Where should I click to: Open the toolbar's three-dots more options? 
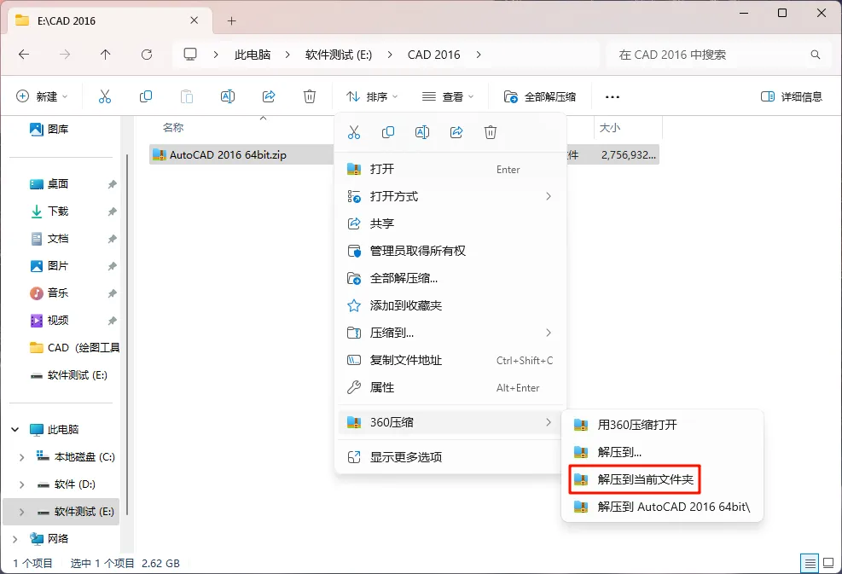coord(613,97)
